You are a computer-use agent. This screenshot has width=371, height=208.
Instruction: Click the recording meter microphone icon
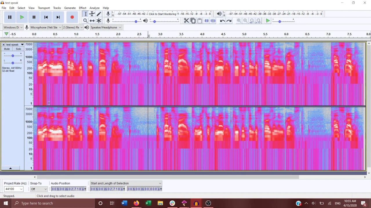click(108, 14)
